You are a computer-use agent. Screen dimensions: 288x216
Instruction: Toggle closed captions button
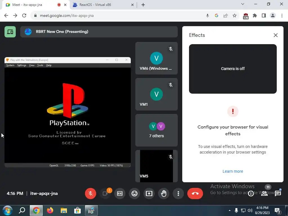click(120, 193)
